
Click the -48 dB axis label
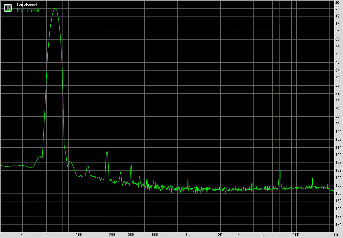337,62
